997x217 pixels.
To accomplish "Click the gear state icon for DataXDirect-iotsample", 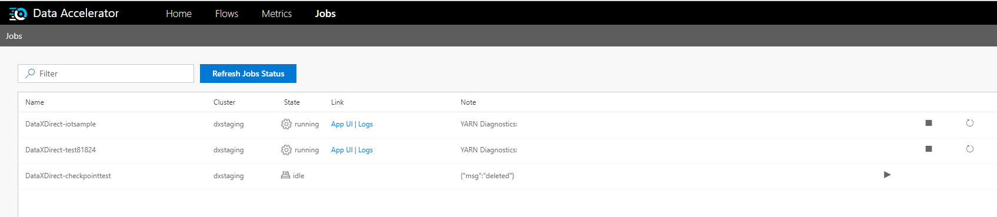I will (286, 124).
